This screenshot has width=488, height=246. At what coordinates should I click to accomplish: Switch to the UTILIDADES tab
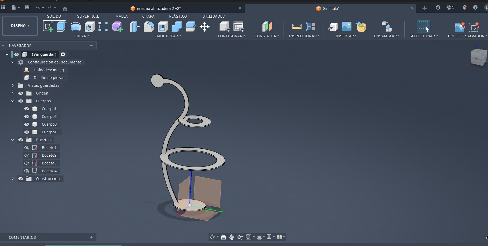coord(213,16)
